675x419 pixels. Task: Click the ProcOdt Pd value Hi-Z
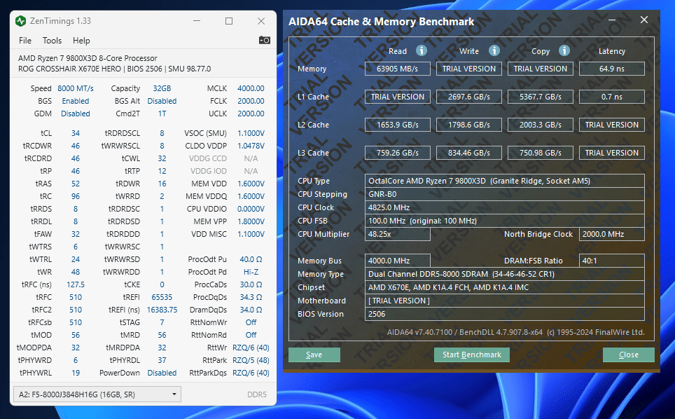click(x=251, y=272)
